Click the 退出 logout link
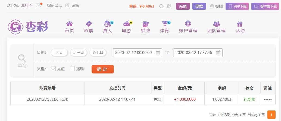The image size is (281, 121). [x=76, y=5]
